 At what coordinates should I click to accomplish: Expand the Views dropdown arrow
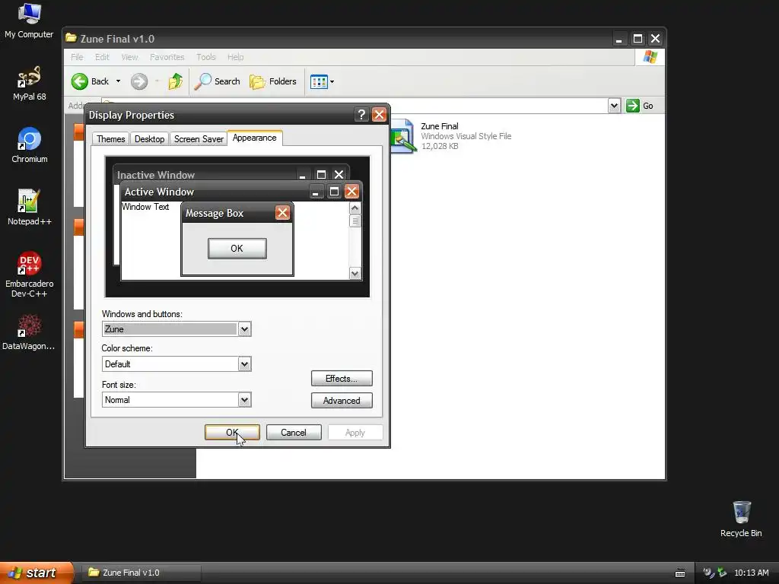tap(332, 82)
